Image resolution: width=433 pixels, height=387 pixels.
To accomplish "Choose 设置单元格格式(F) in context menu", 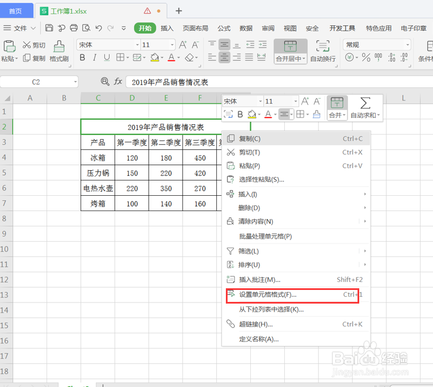I will click(296, 295).
